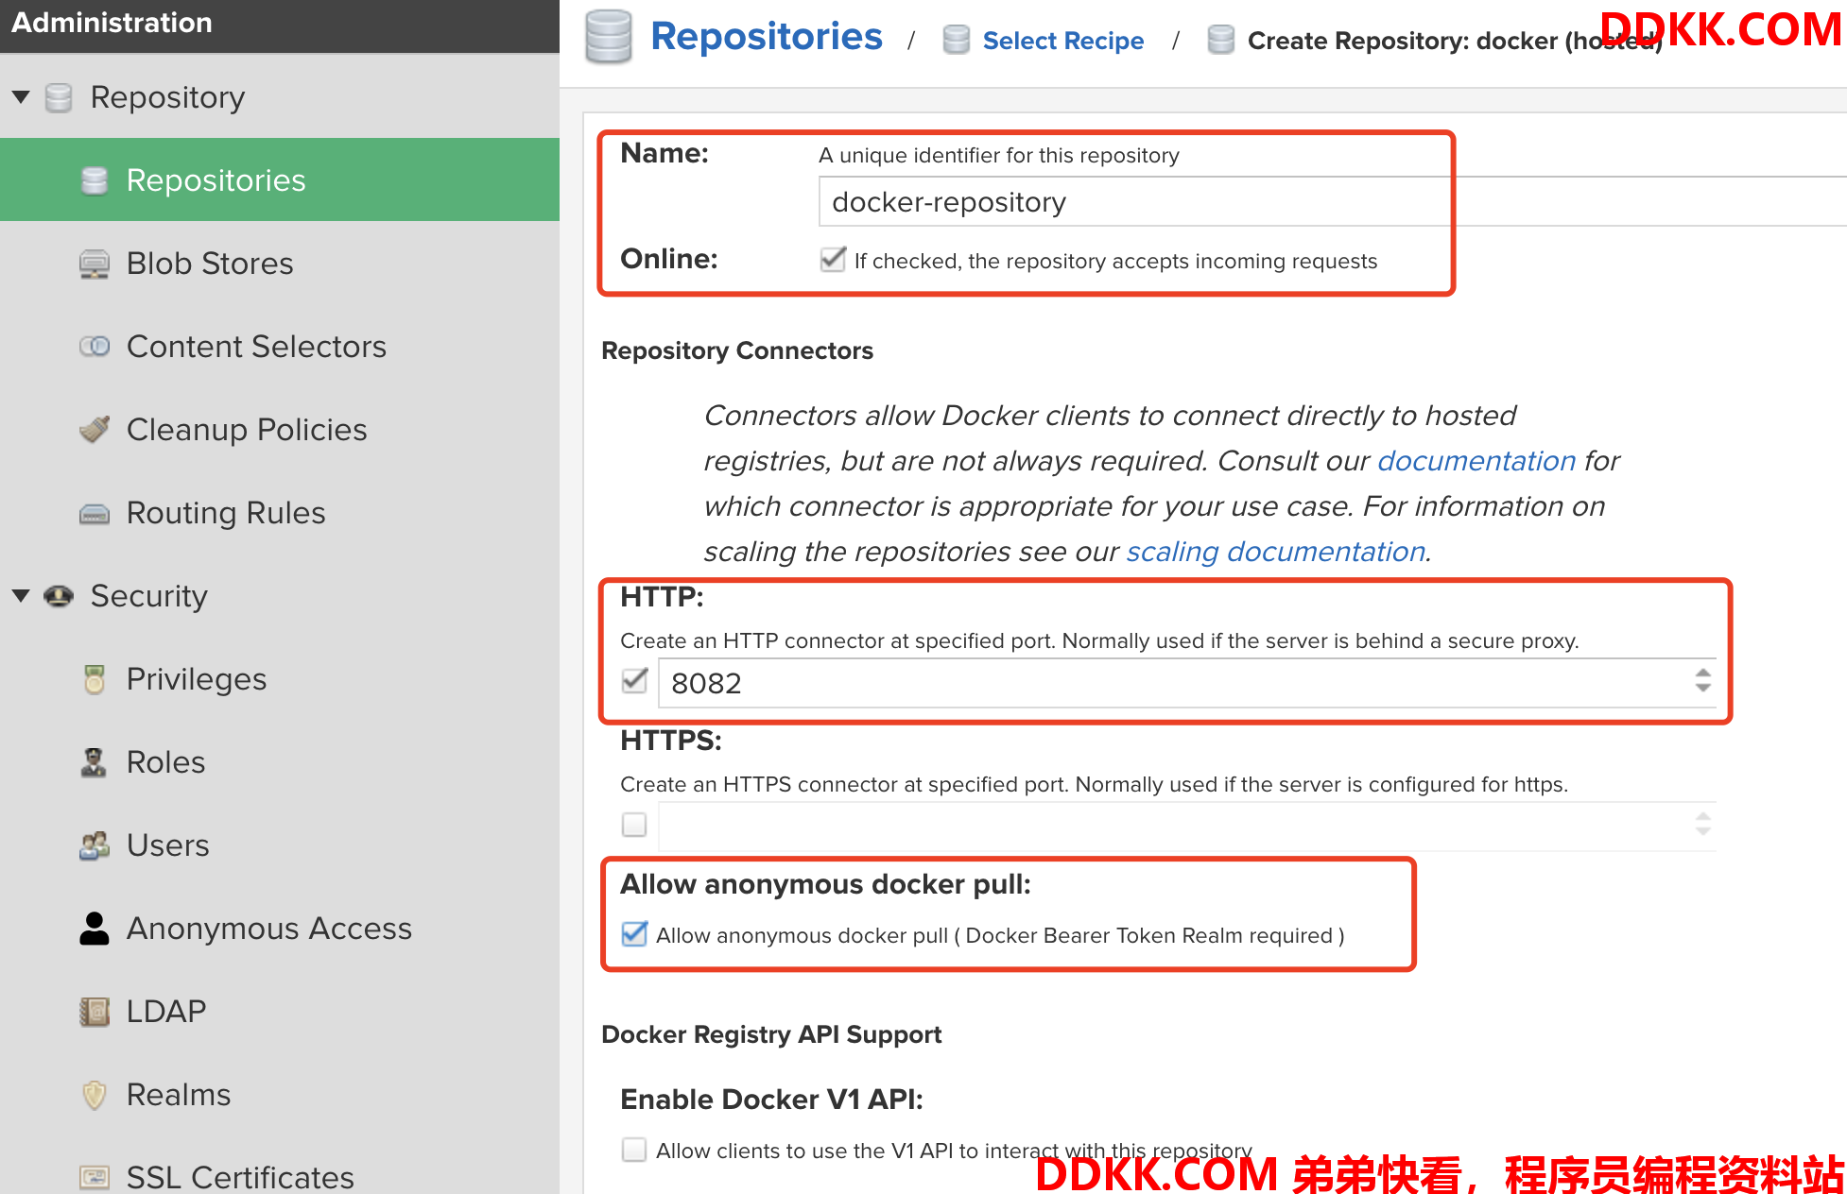Click the Roles icon
Image resolution: width=1847 pixels, height=1194 pixels.
(95, 762)
